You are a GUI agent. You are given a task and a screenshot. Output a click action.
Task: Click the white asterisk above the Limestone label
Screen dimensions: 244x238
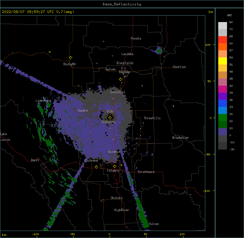[x=43, y=98]
